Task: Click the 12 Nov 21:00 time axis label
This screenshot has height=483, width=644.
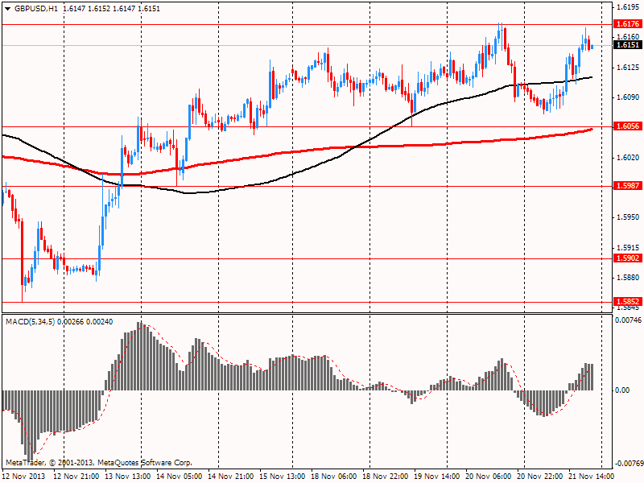Action: tap(76, 476)
